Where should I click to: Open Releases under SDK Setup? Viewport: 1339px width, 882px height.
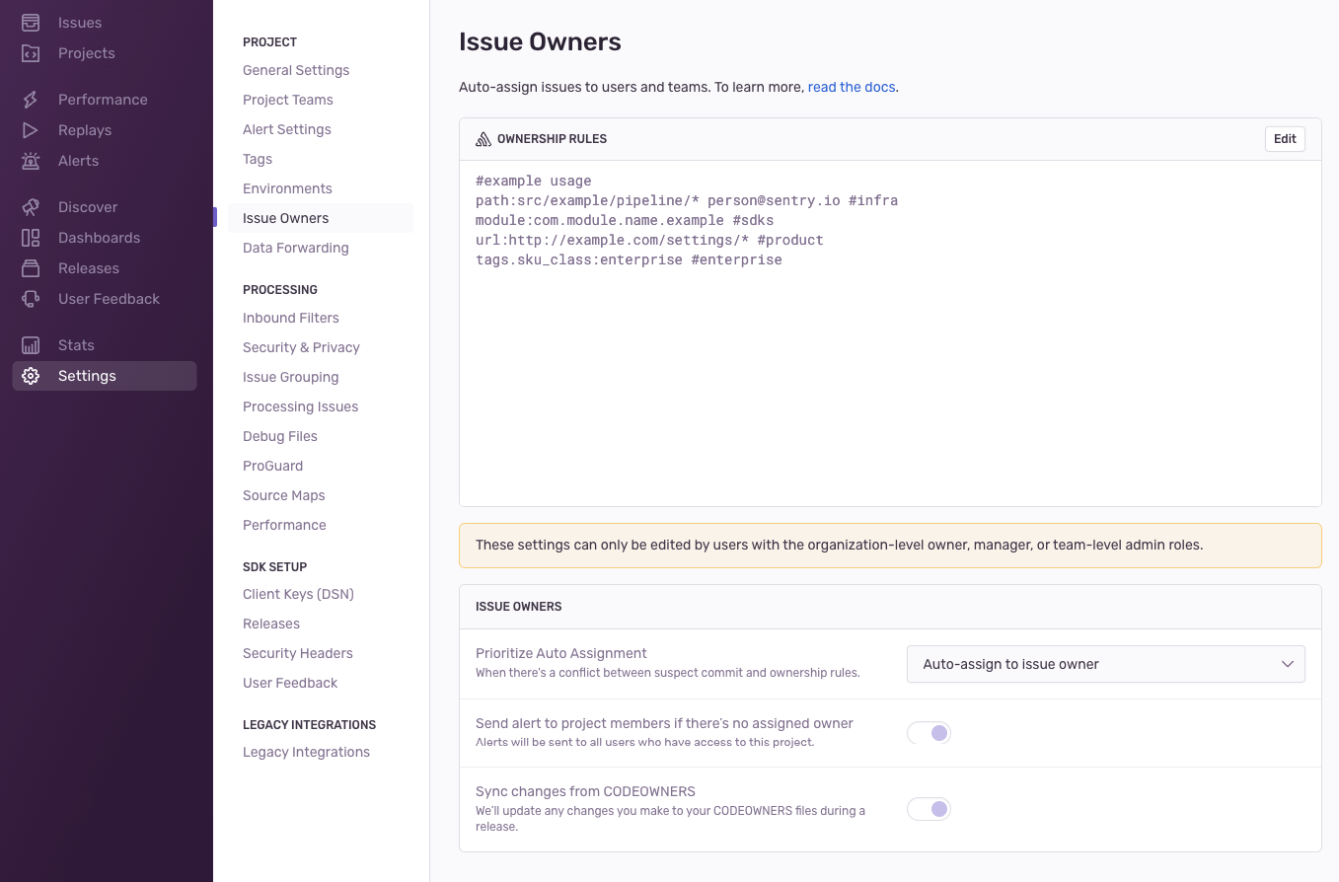pos(271,624)
